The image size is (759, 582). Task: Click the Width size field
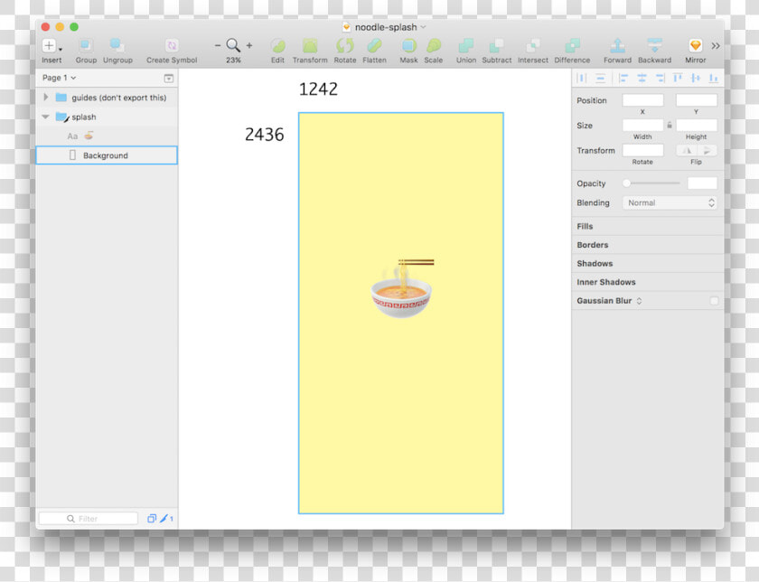pos(642,126)
